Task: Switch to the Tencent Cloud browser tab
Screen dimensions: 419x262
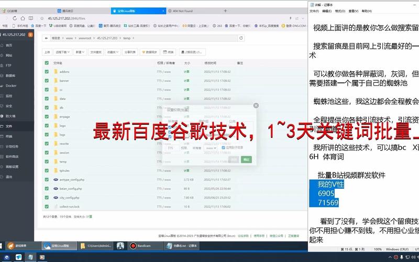Action: tap(68, 11)
